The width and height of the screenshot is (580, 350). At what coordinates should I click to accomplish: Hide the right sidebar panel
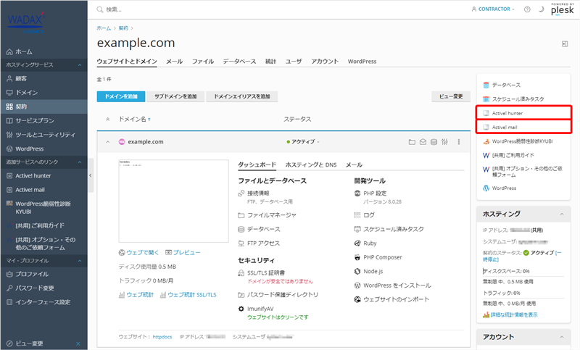(x=565, y=43)
